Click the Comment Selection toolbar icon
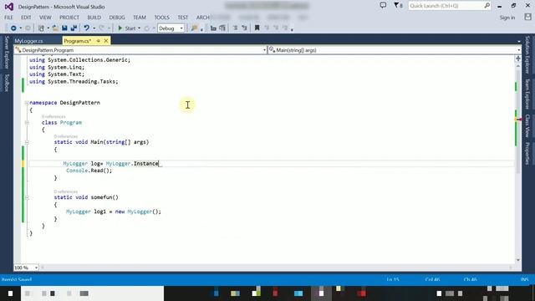 pyautogui.click(x=213, y=28)
